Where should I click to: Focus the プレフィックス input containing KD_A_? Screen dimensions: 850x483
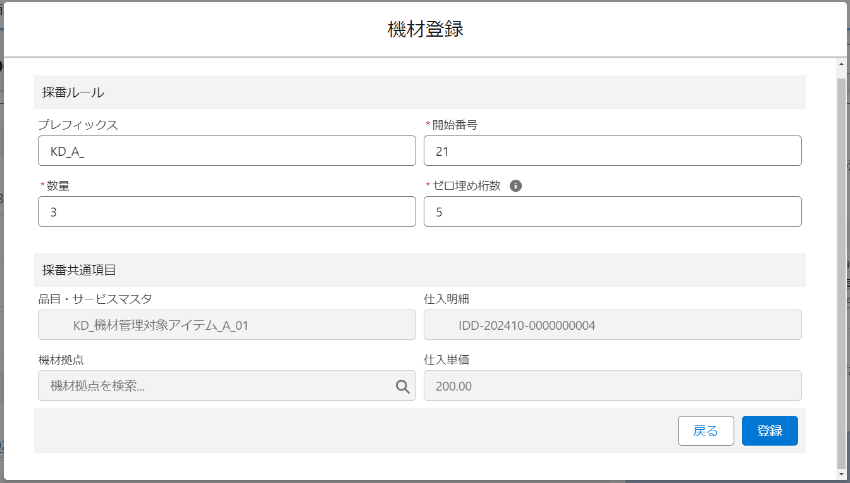[226, 151]
